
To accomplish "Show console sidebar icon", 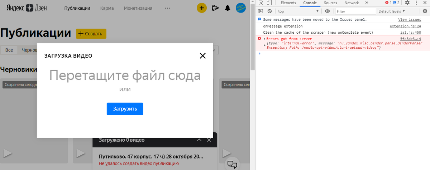I will 261,11.
